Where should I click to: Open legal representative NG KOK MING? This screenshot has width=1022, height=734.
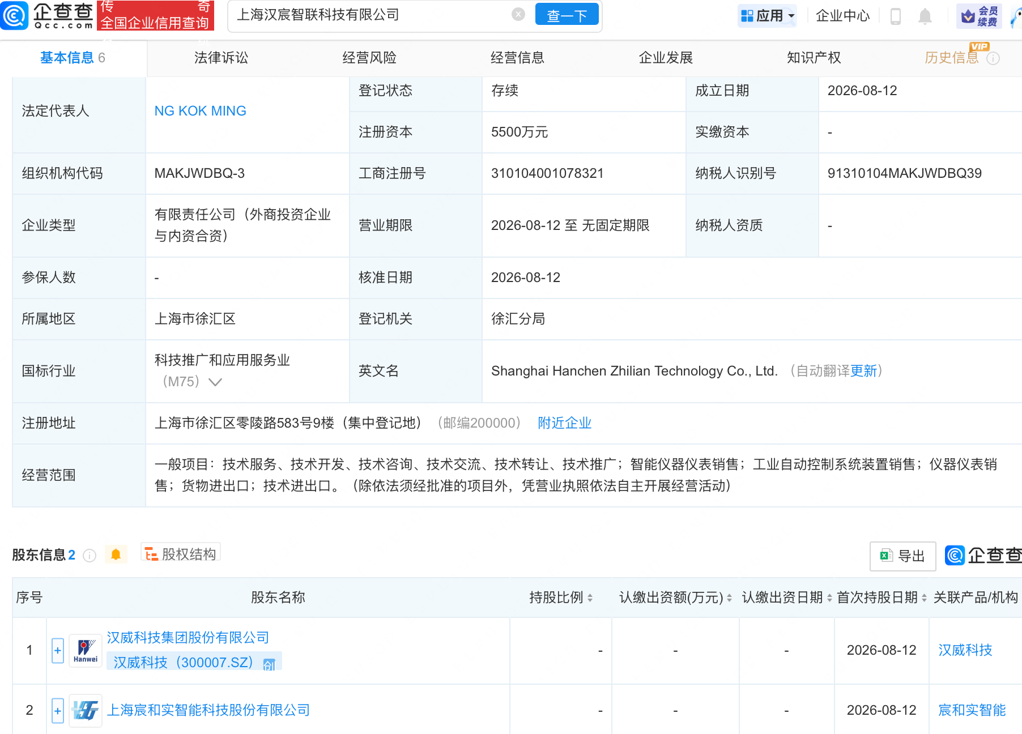pyautogui.click(x=200, y=111)
